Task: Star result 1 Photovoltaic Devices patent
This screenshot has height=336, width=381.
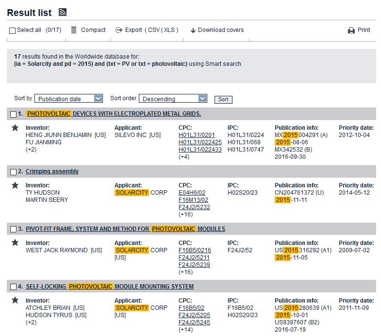Action: [15, 128]
